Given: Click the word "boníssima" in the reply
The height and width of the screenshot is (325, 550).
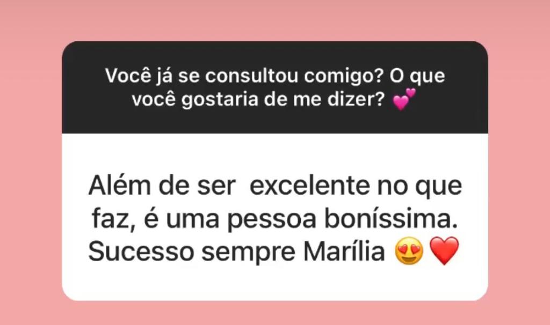Looking at the screenshot, I should 391,219.
